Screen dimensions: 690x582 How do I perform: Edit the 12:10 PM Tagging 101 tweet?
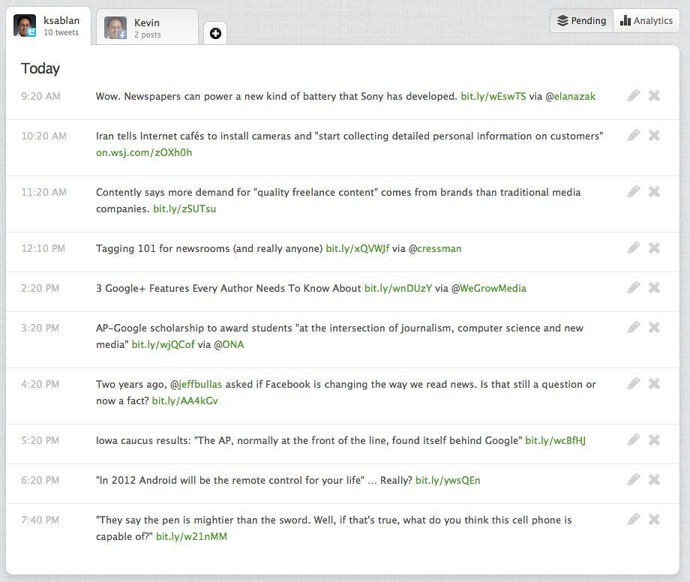pyautogui.click(x=633, y=247)
